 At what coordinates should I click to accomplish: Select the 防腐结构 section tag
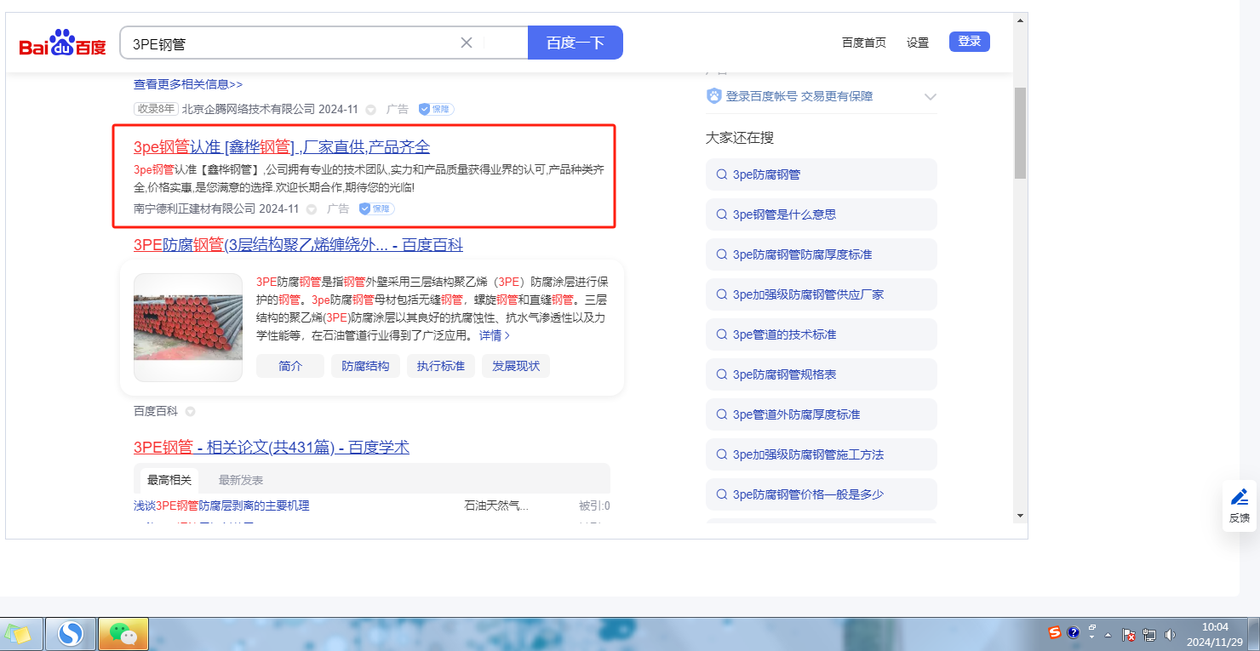(365, 366)
